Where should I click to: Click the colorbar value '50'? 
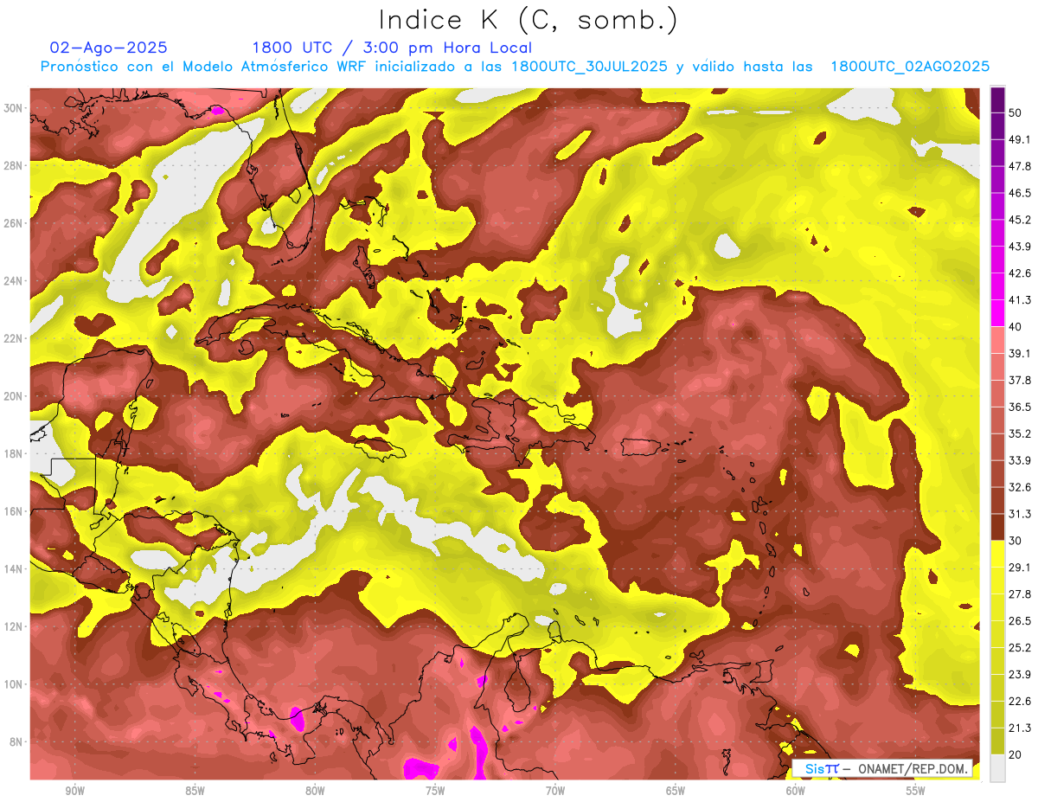click(1016, 112)
